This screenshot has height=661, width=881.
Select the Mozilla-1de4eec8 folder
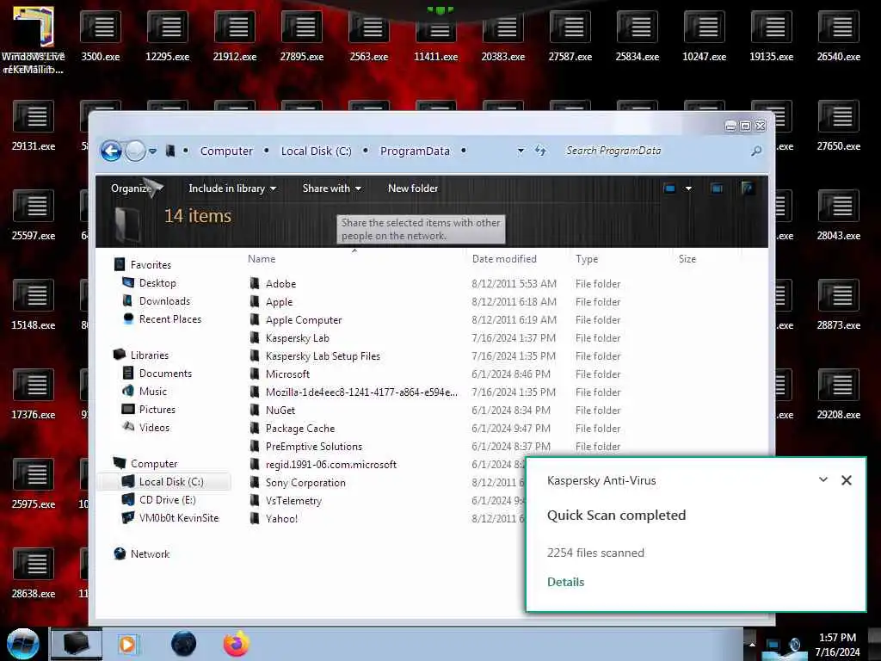[x=361, y=392]
